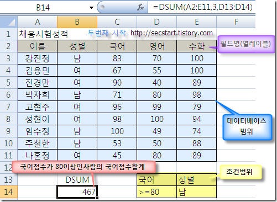Select row 2 header
277x202 pixels.
coord(8,46)
